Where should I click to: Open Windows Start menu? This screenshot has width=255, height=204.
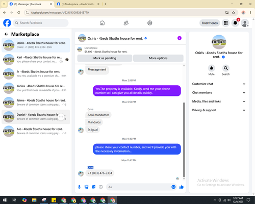(x=5, y=200)
